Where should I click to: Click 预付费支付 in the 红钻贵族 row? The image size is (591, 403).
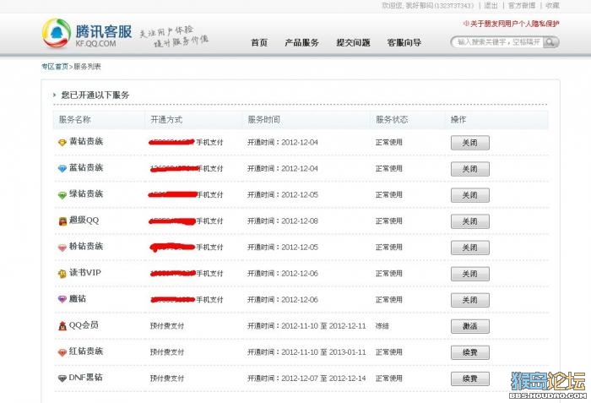167,352
